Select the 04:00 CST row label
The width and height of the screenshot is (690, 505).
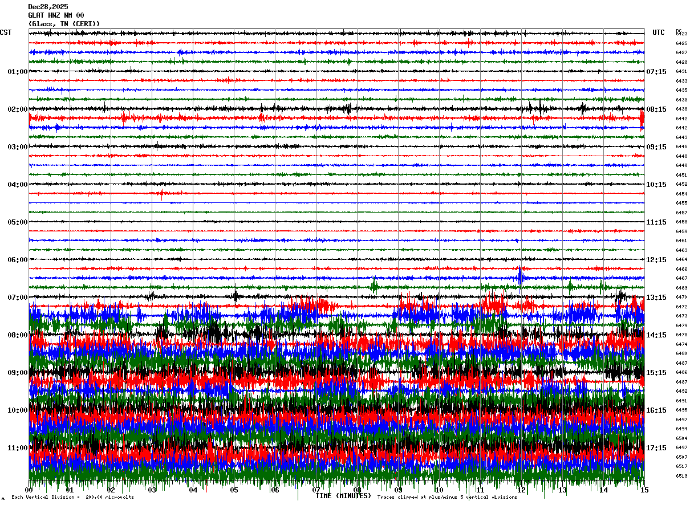[18, 185]
